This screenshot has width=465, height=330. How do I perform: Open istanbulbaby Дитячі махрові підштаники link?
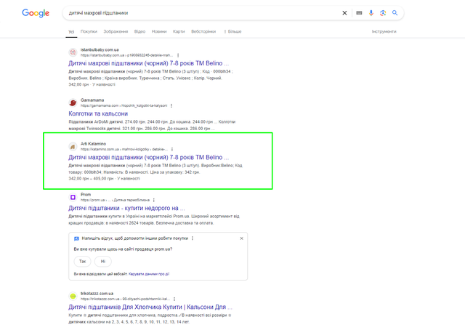(148, 63)
